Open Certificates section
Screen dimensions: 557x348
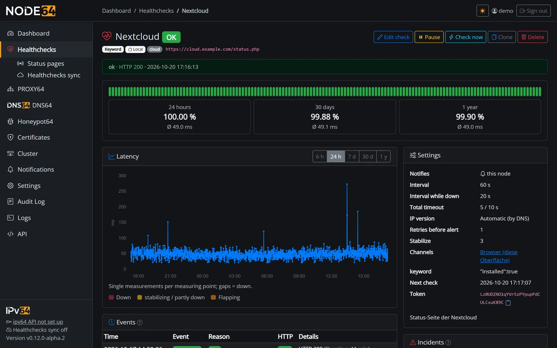coord(46,137)
